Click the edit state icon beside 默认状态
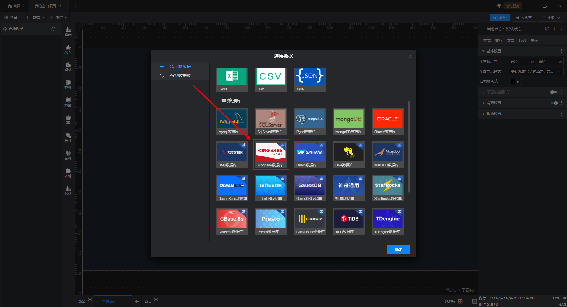Viewport: 567px width, 307px height. (x=547, y=29)
